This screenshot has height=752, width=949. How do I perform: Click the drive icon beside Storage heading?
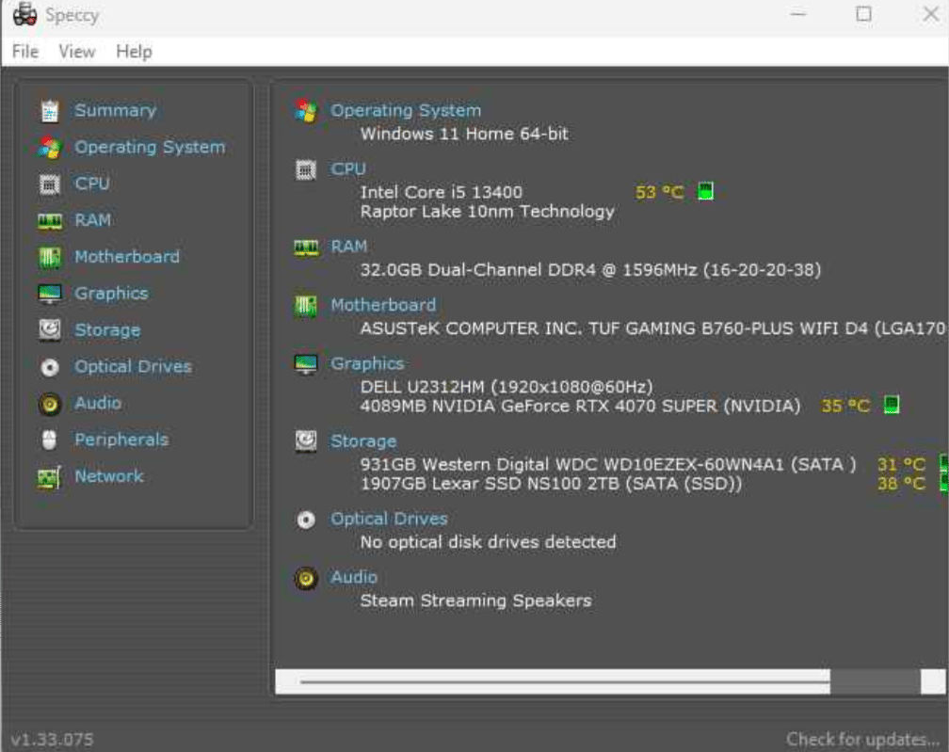(306, 441)
